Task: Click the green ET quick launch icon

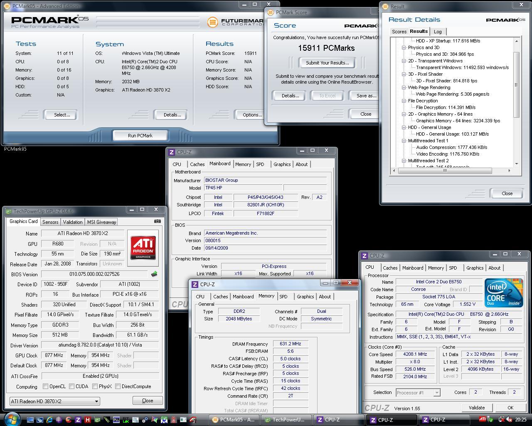Action: coord(126,420)
